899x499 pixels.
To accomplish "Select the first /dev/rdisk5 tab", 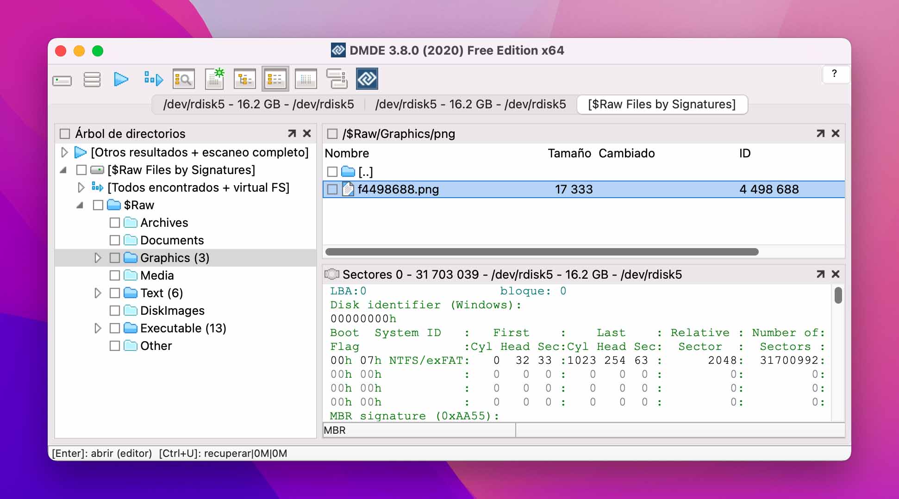I will click(x=258, y=105).
